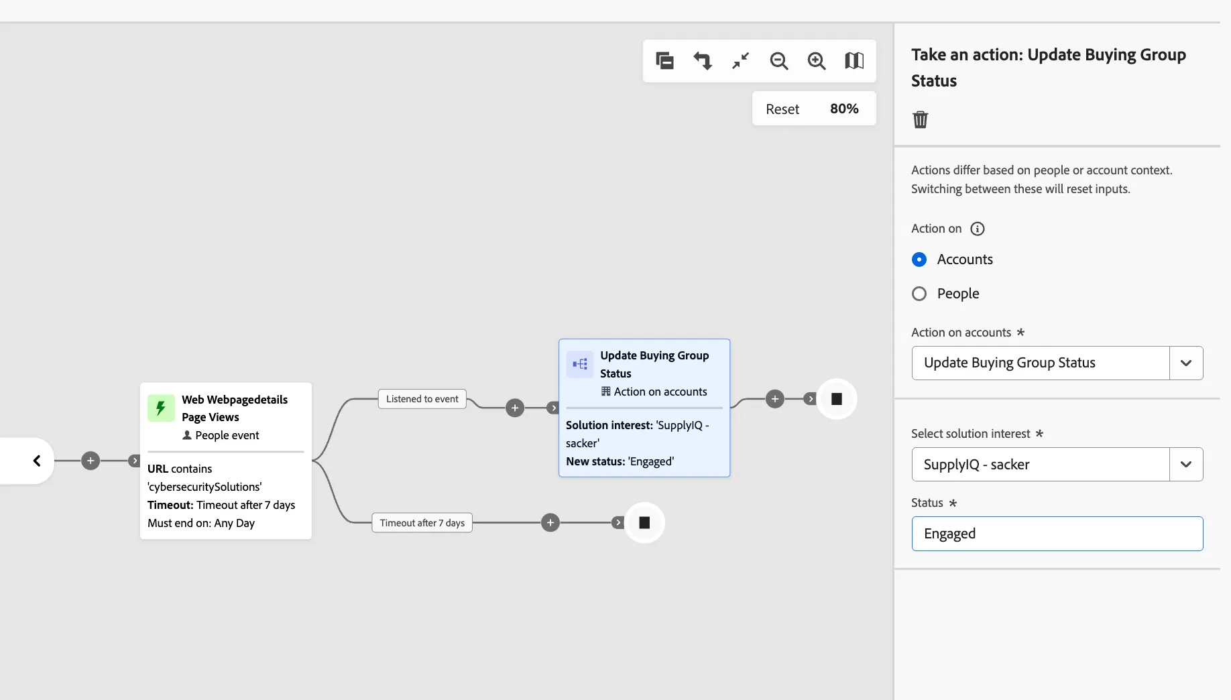Click the info icon next to Action on

click(x=978, y=229)
